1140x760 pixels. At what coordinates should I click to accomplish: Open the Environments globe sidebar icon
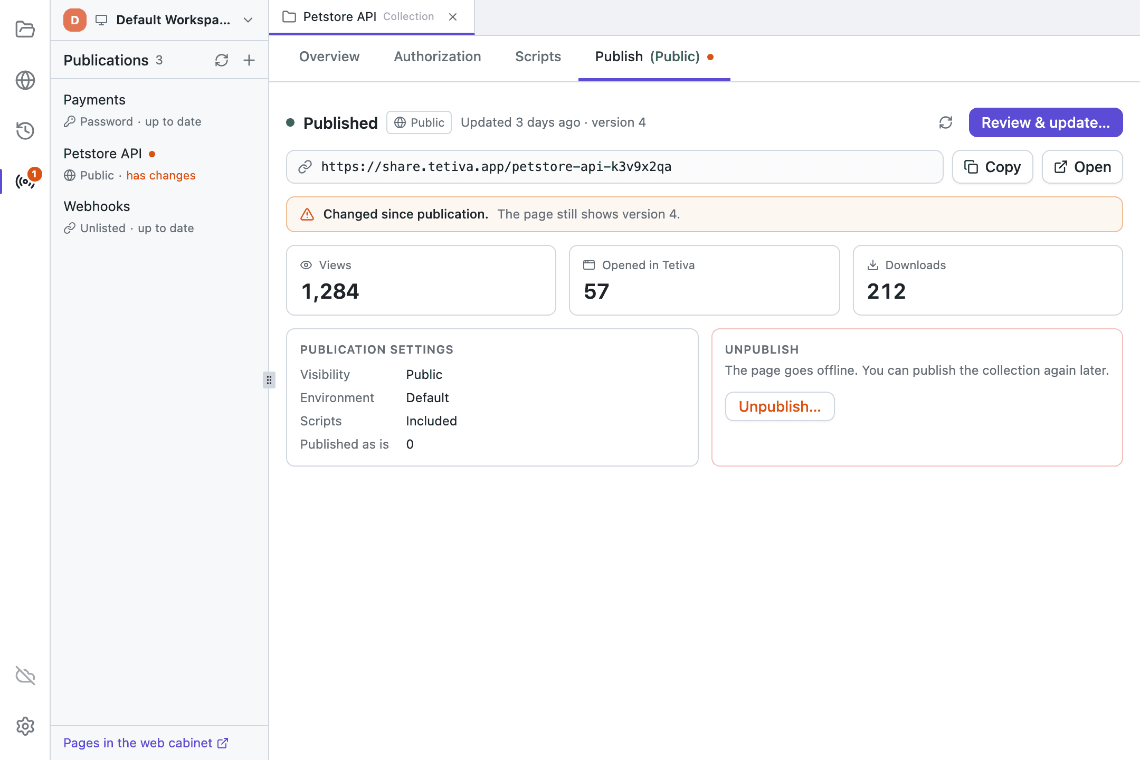(25, 80)
